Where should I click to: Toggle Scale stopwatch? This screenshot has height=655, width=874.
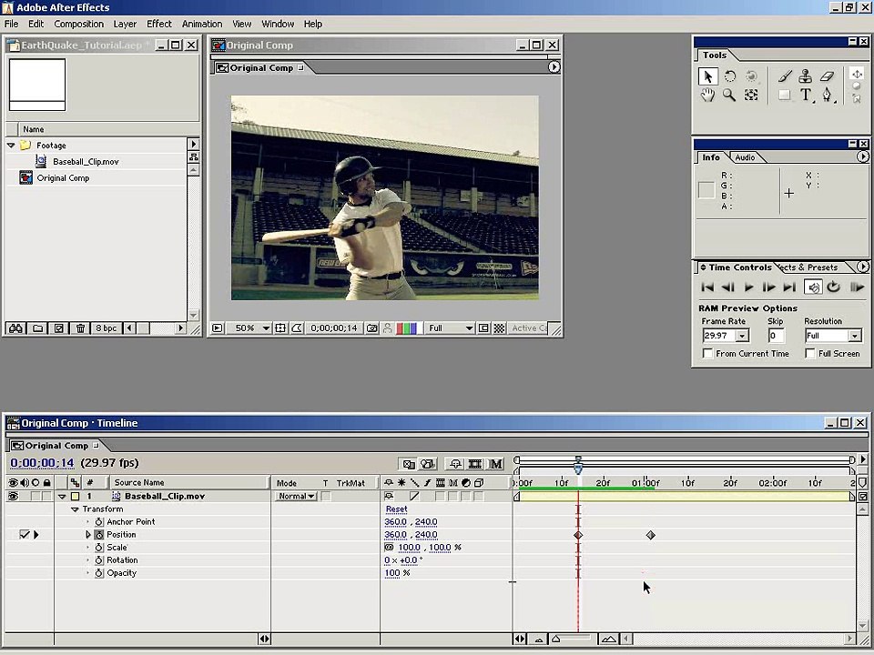[x=98, y=548]
